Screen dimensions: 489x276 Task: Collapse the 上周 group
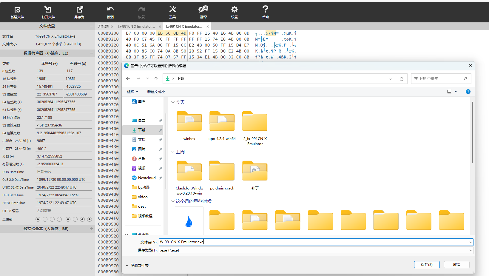tap(173, 152)
